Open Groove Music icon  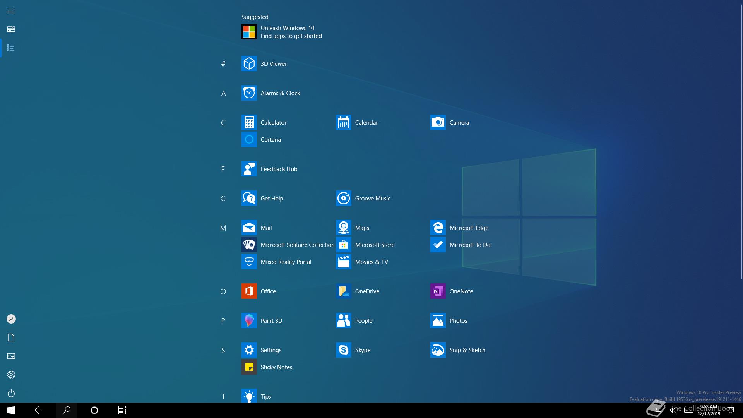click(x=343, y=198)
